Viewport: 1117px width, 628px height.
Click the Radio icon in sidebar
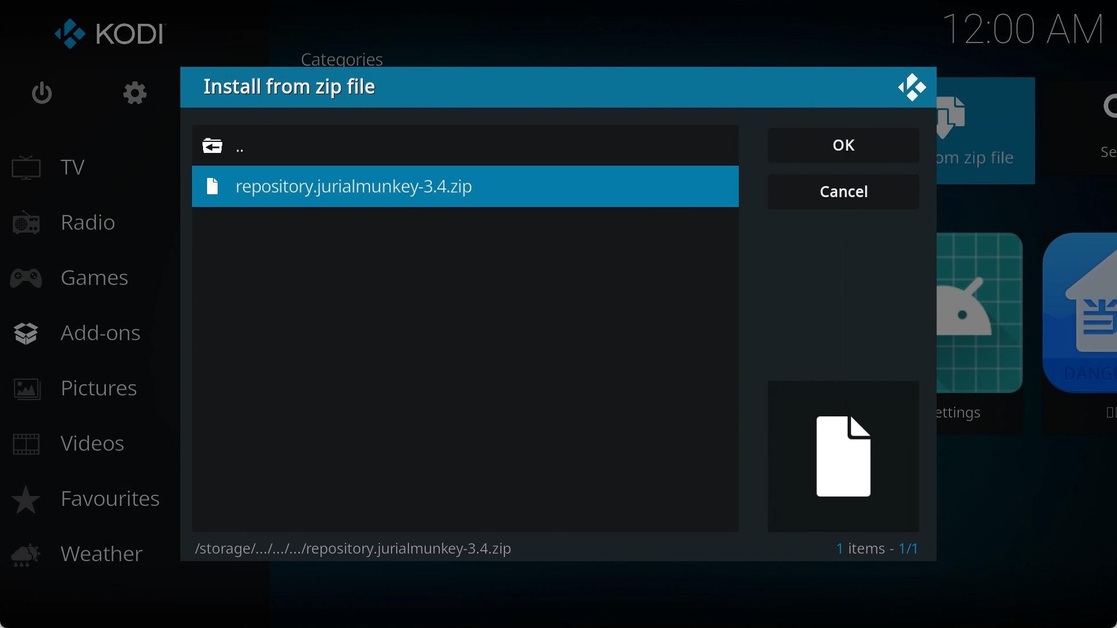click(x=26, y=224)
